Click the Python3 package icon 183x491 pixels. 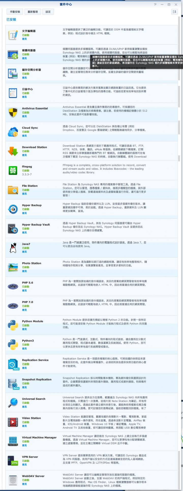coord(13,345)
